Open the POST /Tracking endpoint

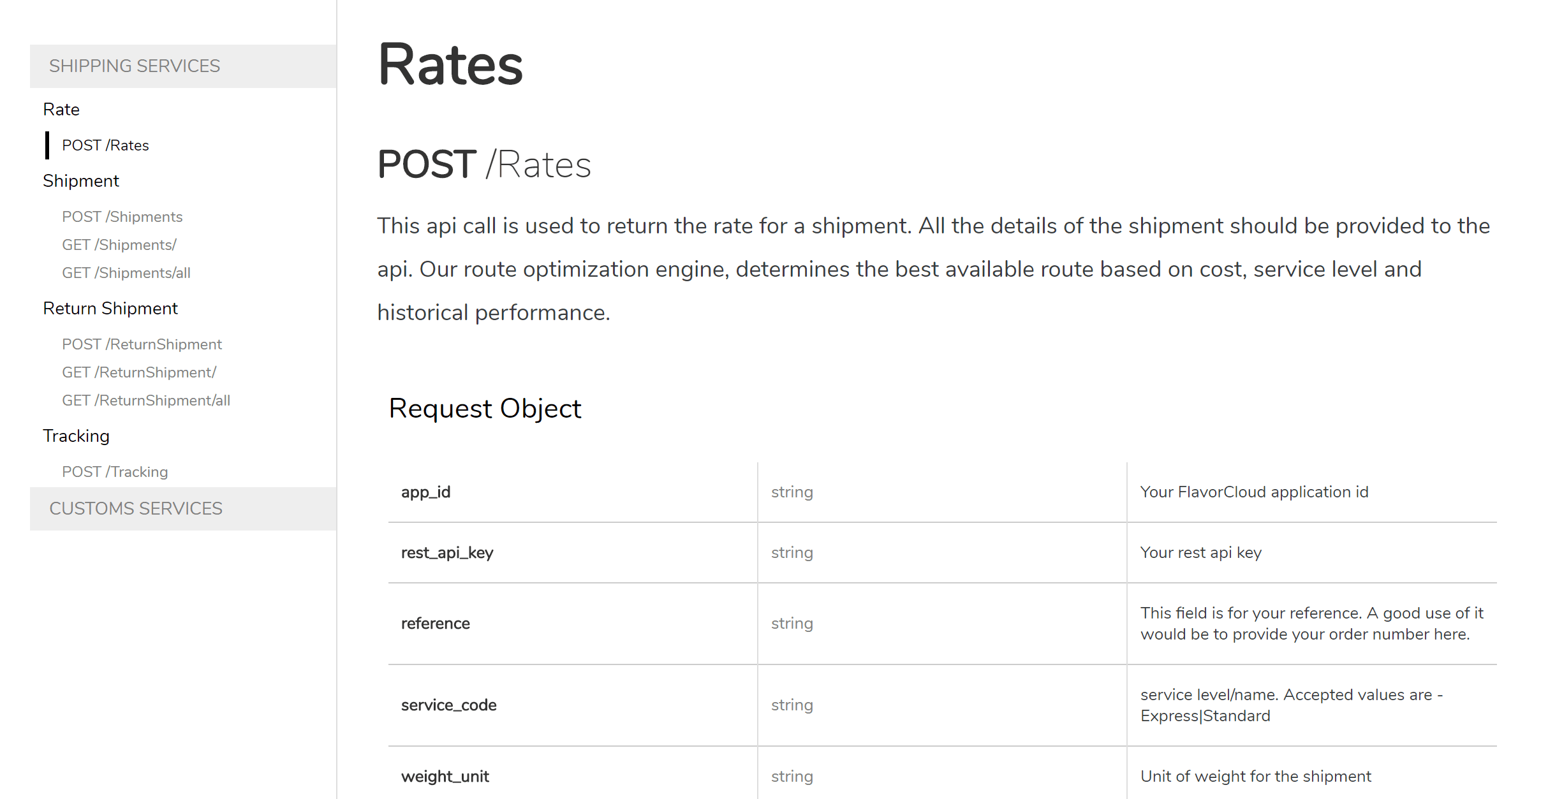pos(115,472)
